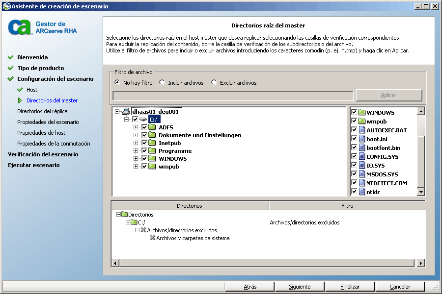
Task: Select the Incluir archivos radio button
Action: pyautogui.click(x=162, y=83)
